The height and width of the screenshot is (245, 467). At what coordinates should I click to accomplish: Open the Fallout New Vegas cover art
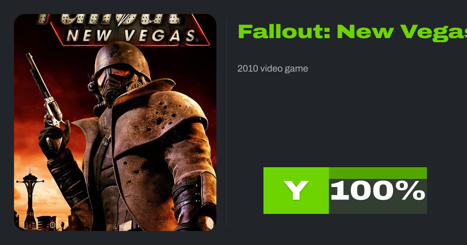pos(115,122)
